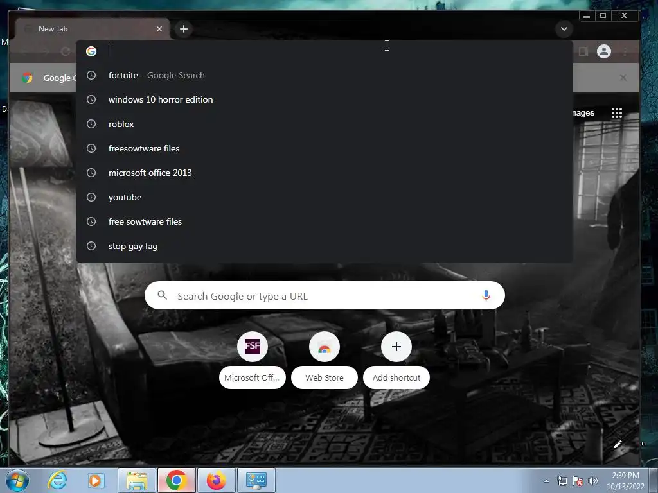Pick the youtube suggestion
Screen dimensions: 658x493
[x=325, y=197]
